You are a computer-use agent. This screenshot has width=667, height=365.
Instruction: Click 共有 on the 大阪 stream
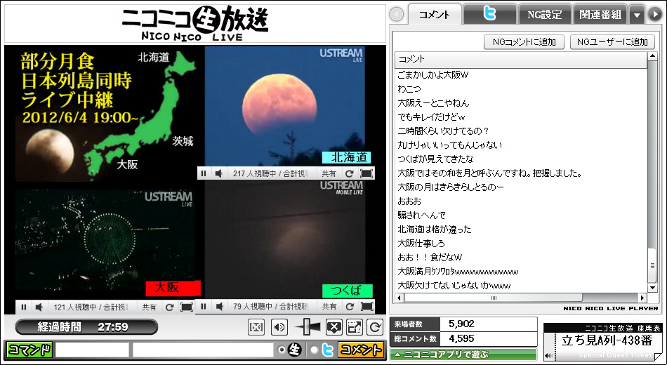149,307
